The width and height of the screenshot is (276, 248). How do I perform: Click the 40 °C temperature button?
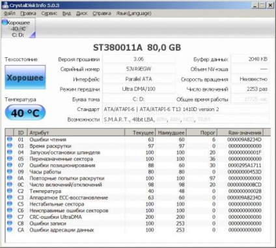(25, 113)
